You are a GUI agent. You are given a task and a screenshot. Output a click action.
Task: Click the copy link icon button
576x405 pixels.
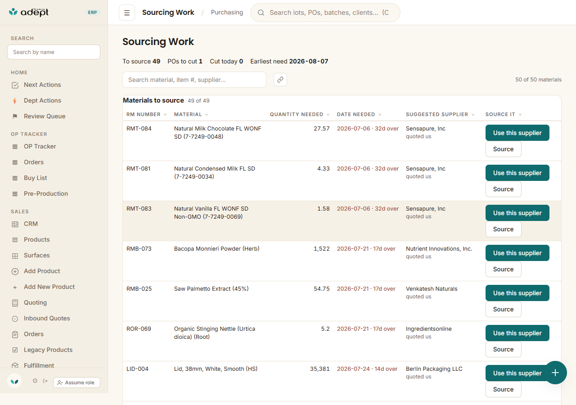280,80
